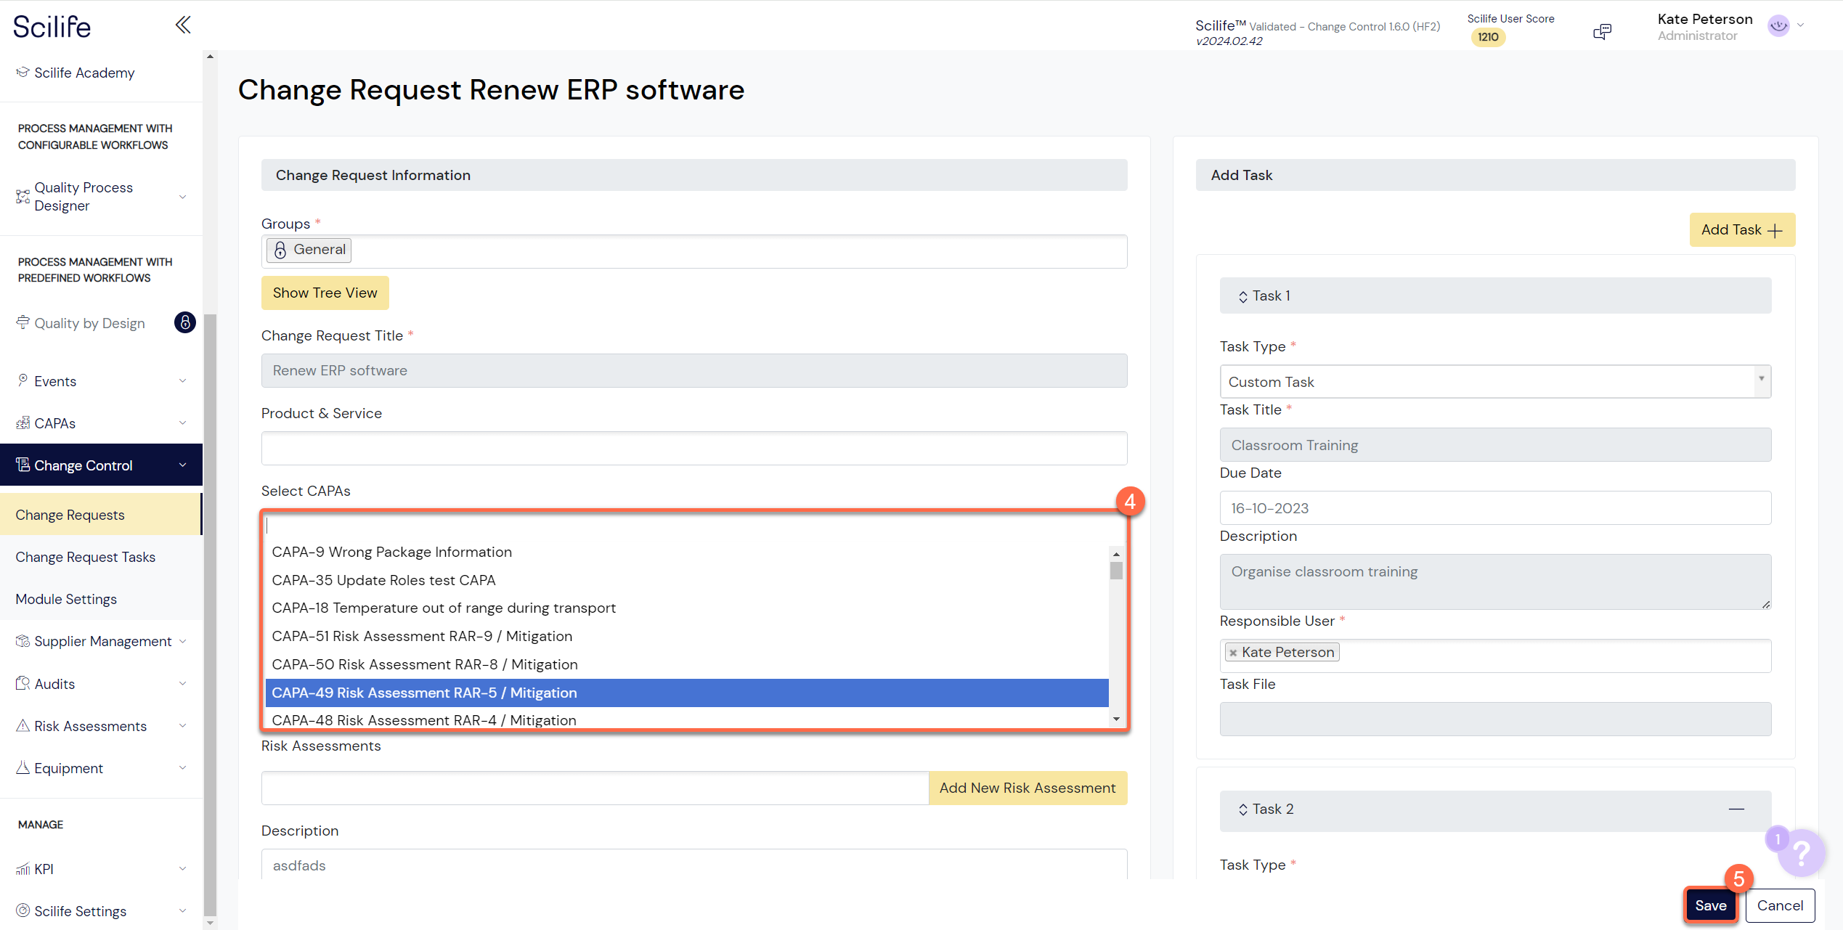
Task: Expand the Supplier Management chevron
Action: (182, 641)
